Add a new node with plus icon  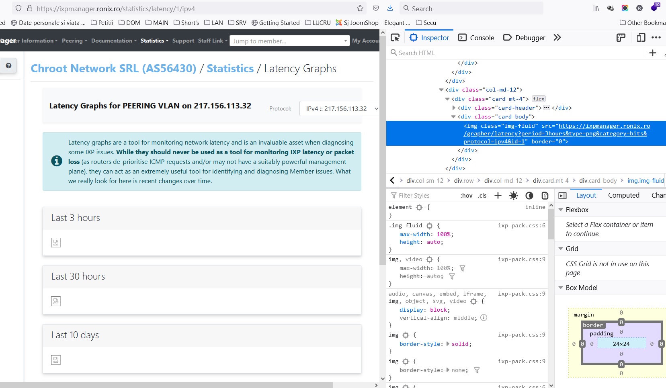(653, 53)
